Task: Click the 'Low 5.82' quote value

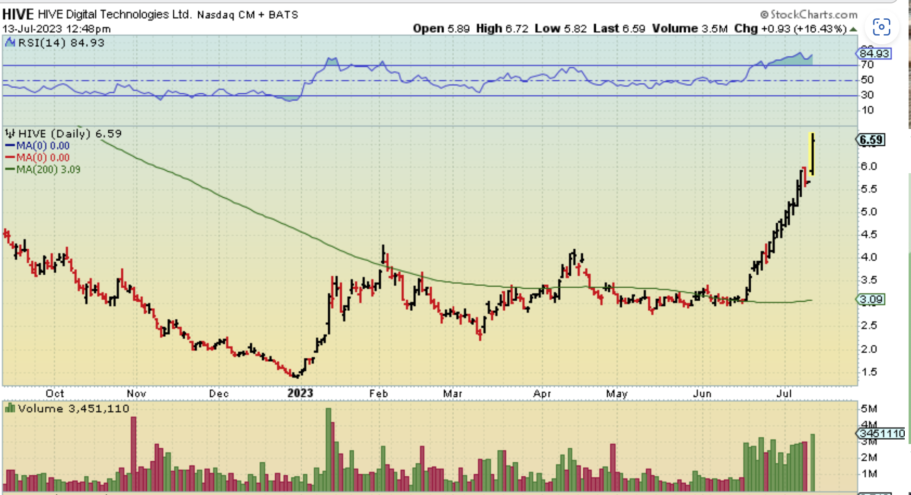Action: pos(561,29)
